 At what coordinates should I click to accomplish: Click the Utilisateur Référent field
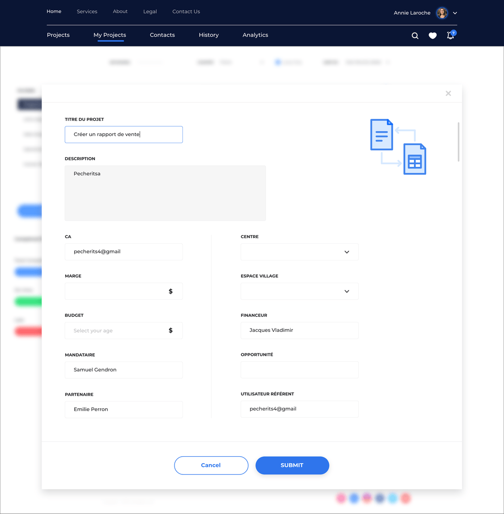(x=300, y=409)
